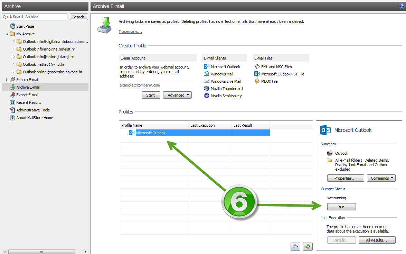This screenshot has width=406, height=254.
Task: Click the Recent Results icon
Action: tap(12, 102)
